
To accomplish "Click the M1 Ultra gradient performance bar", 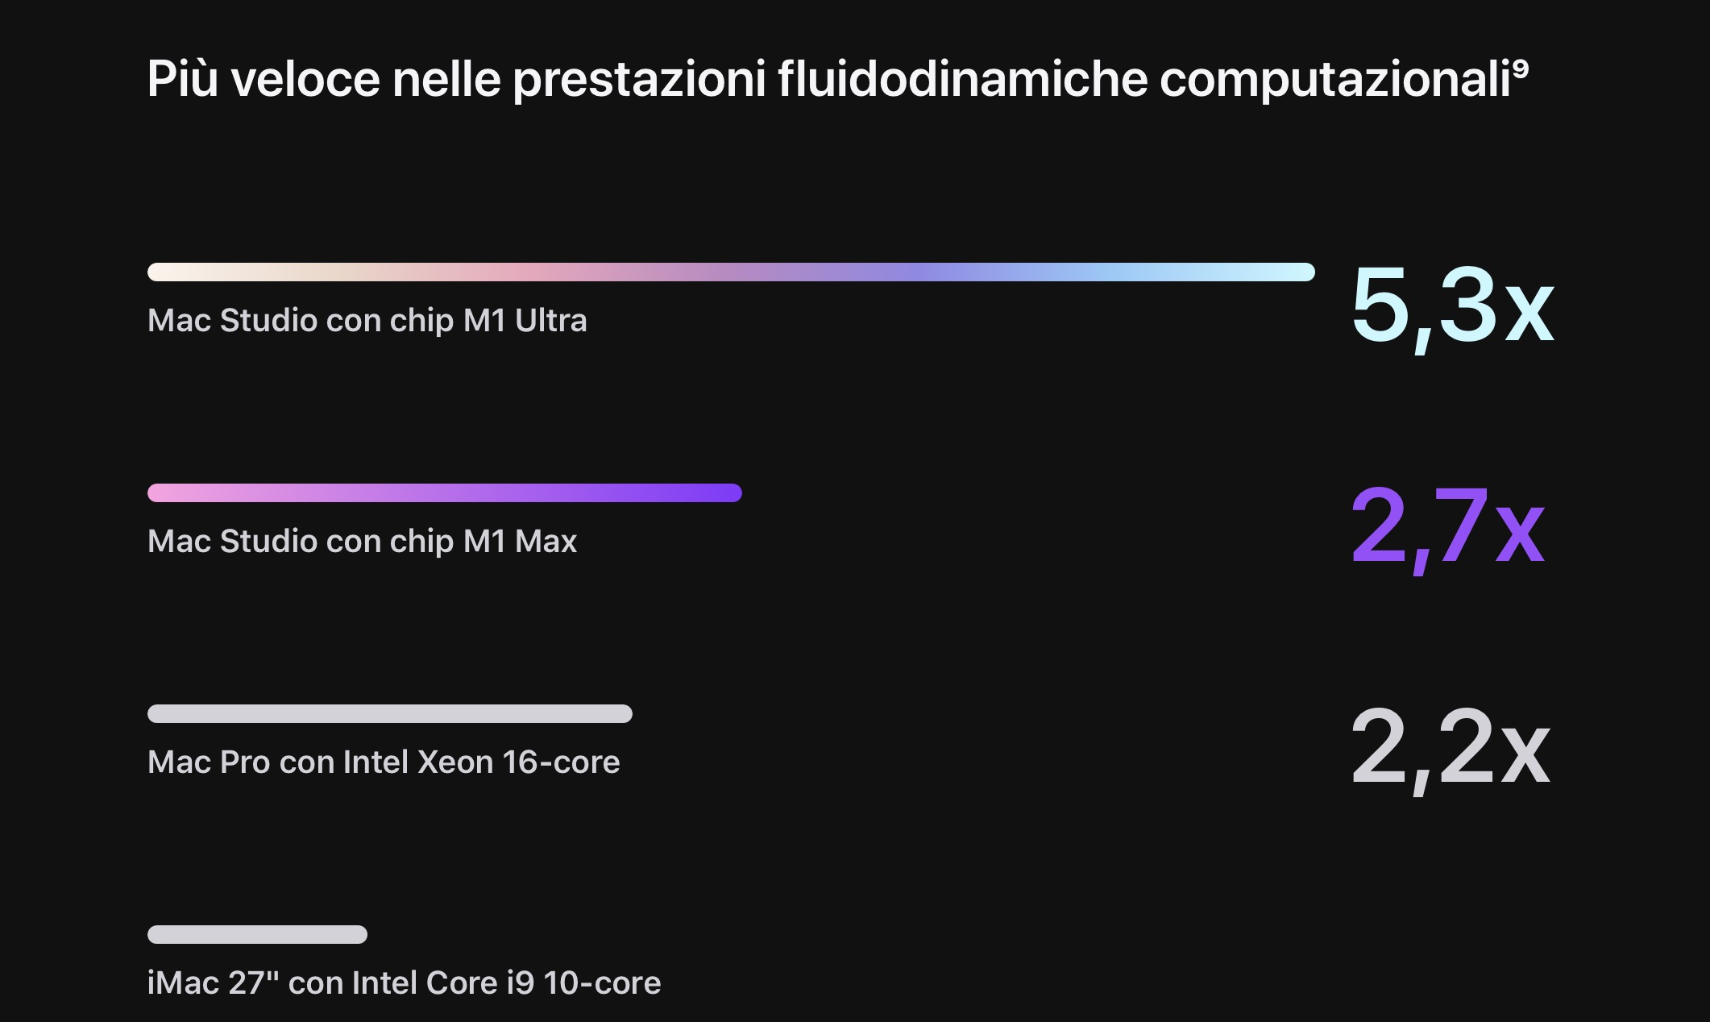I will point(730,272).
